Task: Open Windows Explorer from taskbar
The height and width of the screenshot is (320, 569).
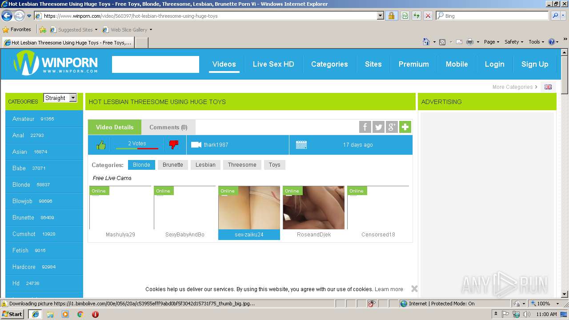Action: click(50, 314)
